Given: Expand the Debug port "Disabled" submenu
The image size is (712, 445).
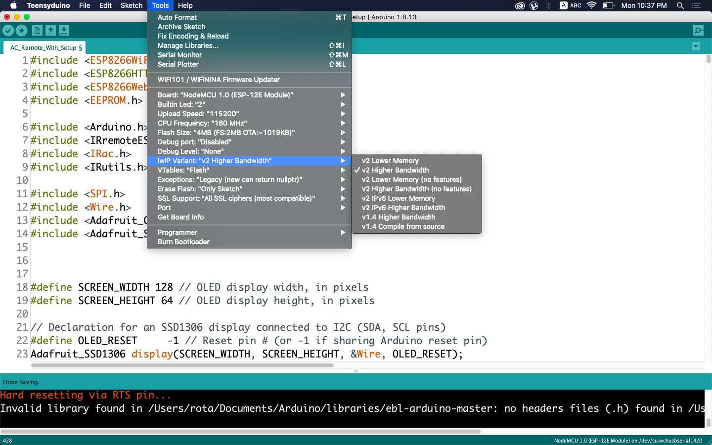Looking at the screenshot, I should click(x=249, y=142).
